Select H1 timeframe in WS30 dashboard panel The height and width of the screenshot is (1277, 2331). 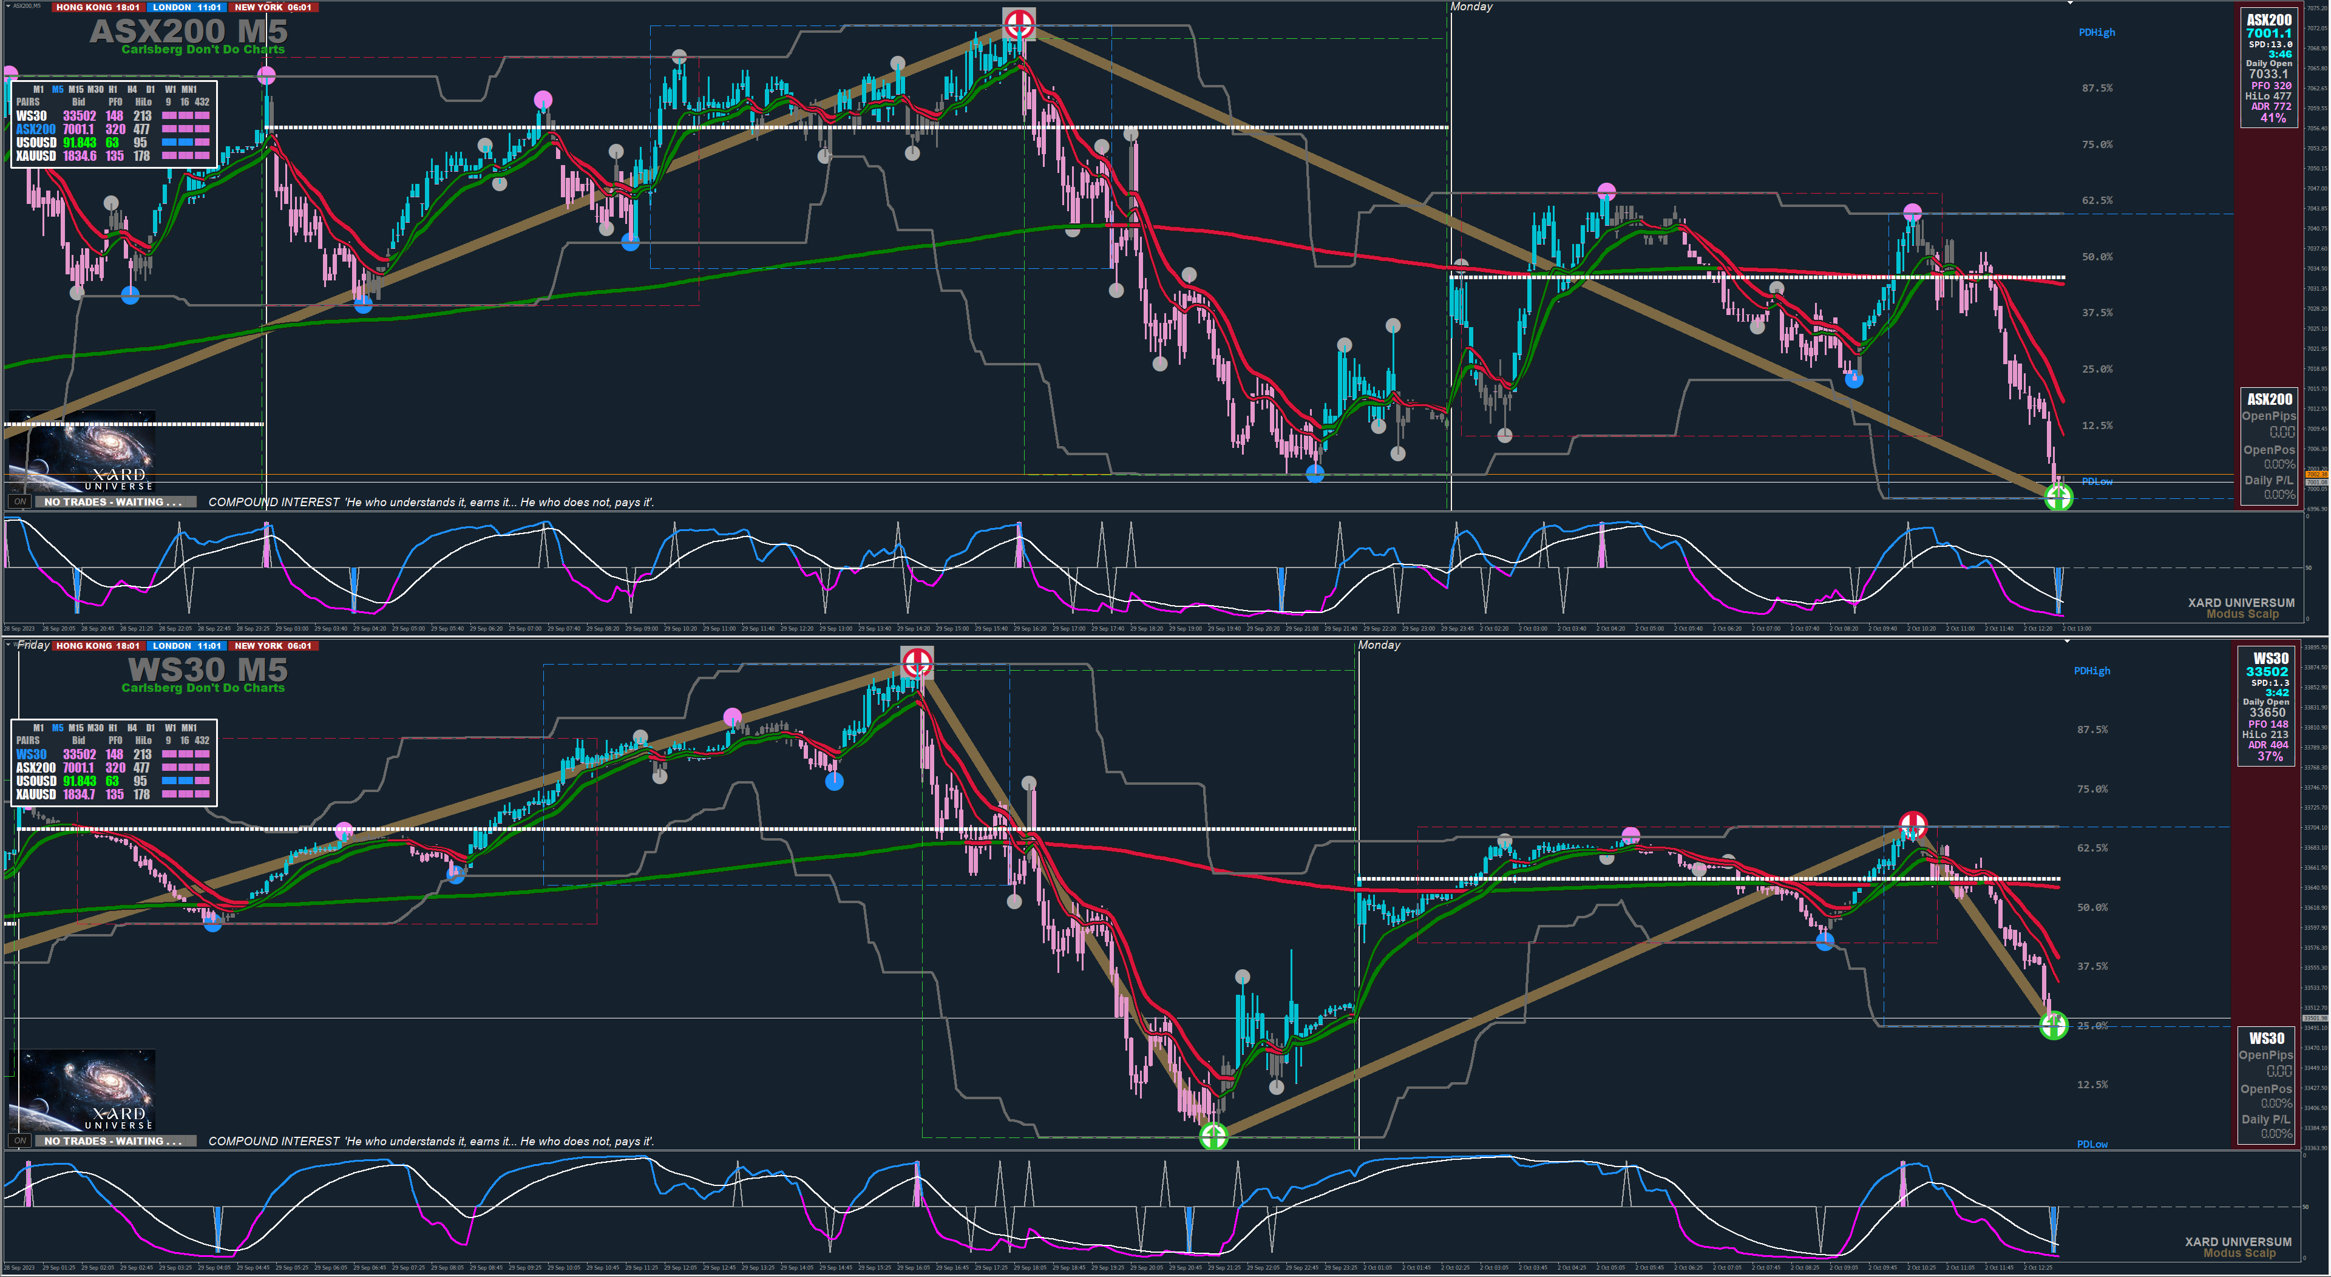pyautogui.click(x=113, y=728)
